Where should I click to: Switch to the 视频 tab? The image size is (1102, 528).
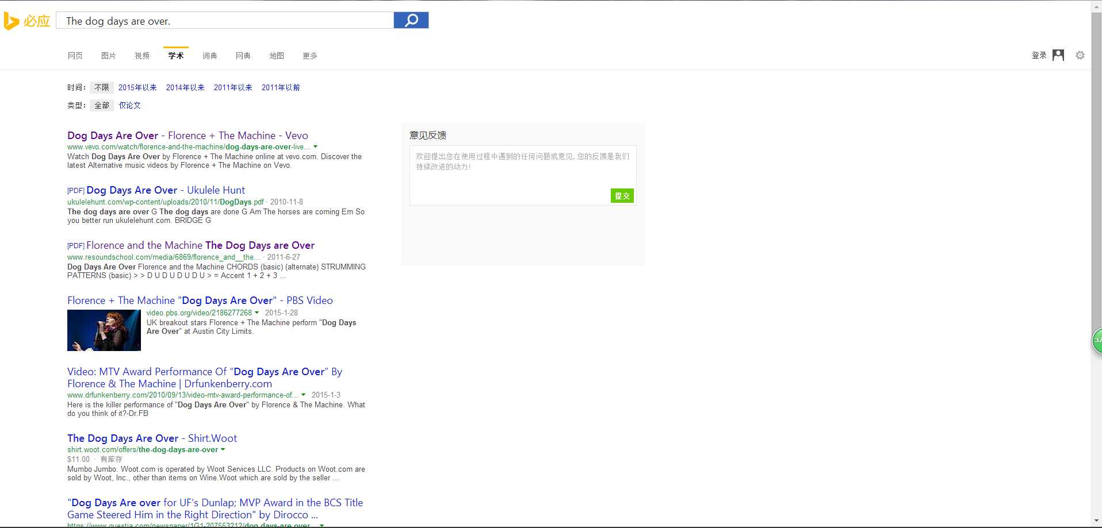tap(142, 56)
